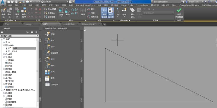Open the Express Tools ribbon tab
Screen dimensions: 217x108
(x=142, y=5)
